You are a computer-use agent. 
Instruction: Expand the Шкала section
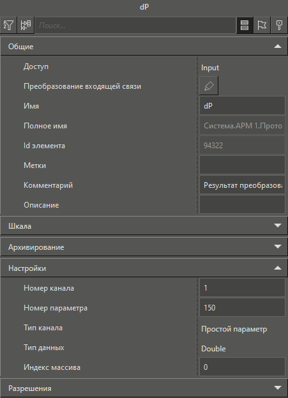tap(278, 226)
